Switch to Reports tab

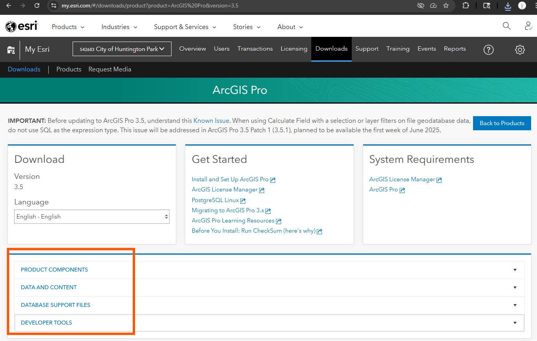455,49
